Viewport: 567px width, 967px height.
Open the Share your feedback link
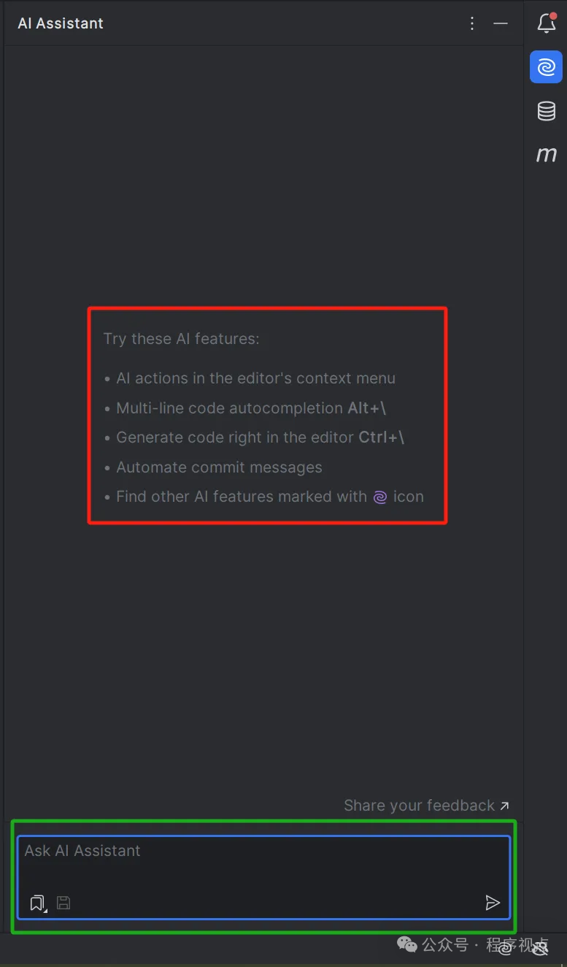click(x=427, y=806)
